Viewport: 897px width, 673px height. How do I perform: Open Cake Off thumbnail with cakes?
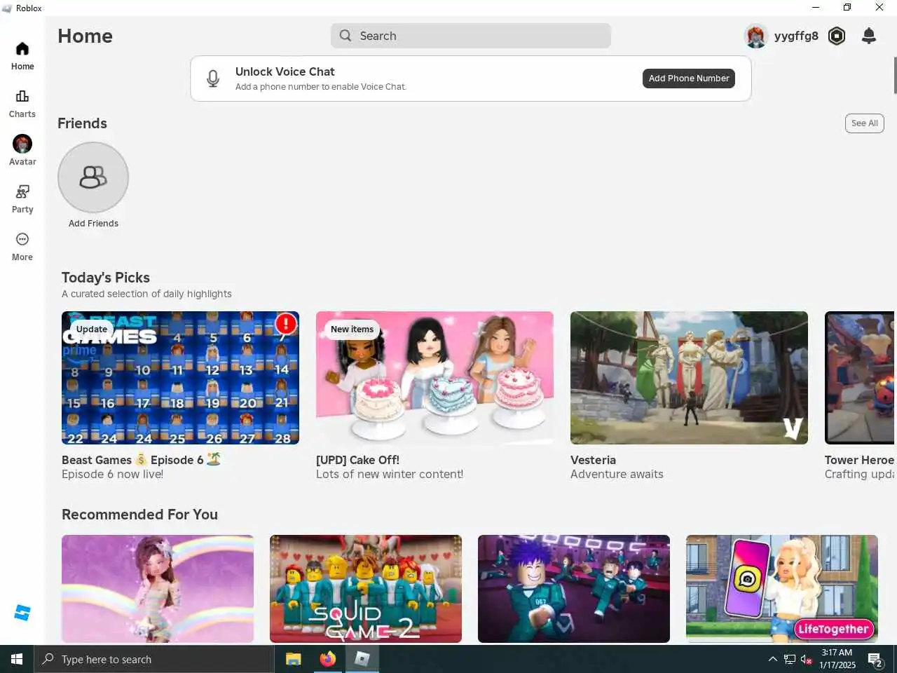point(434,378)
